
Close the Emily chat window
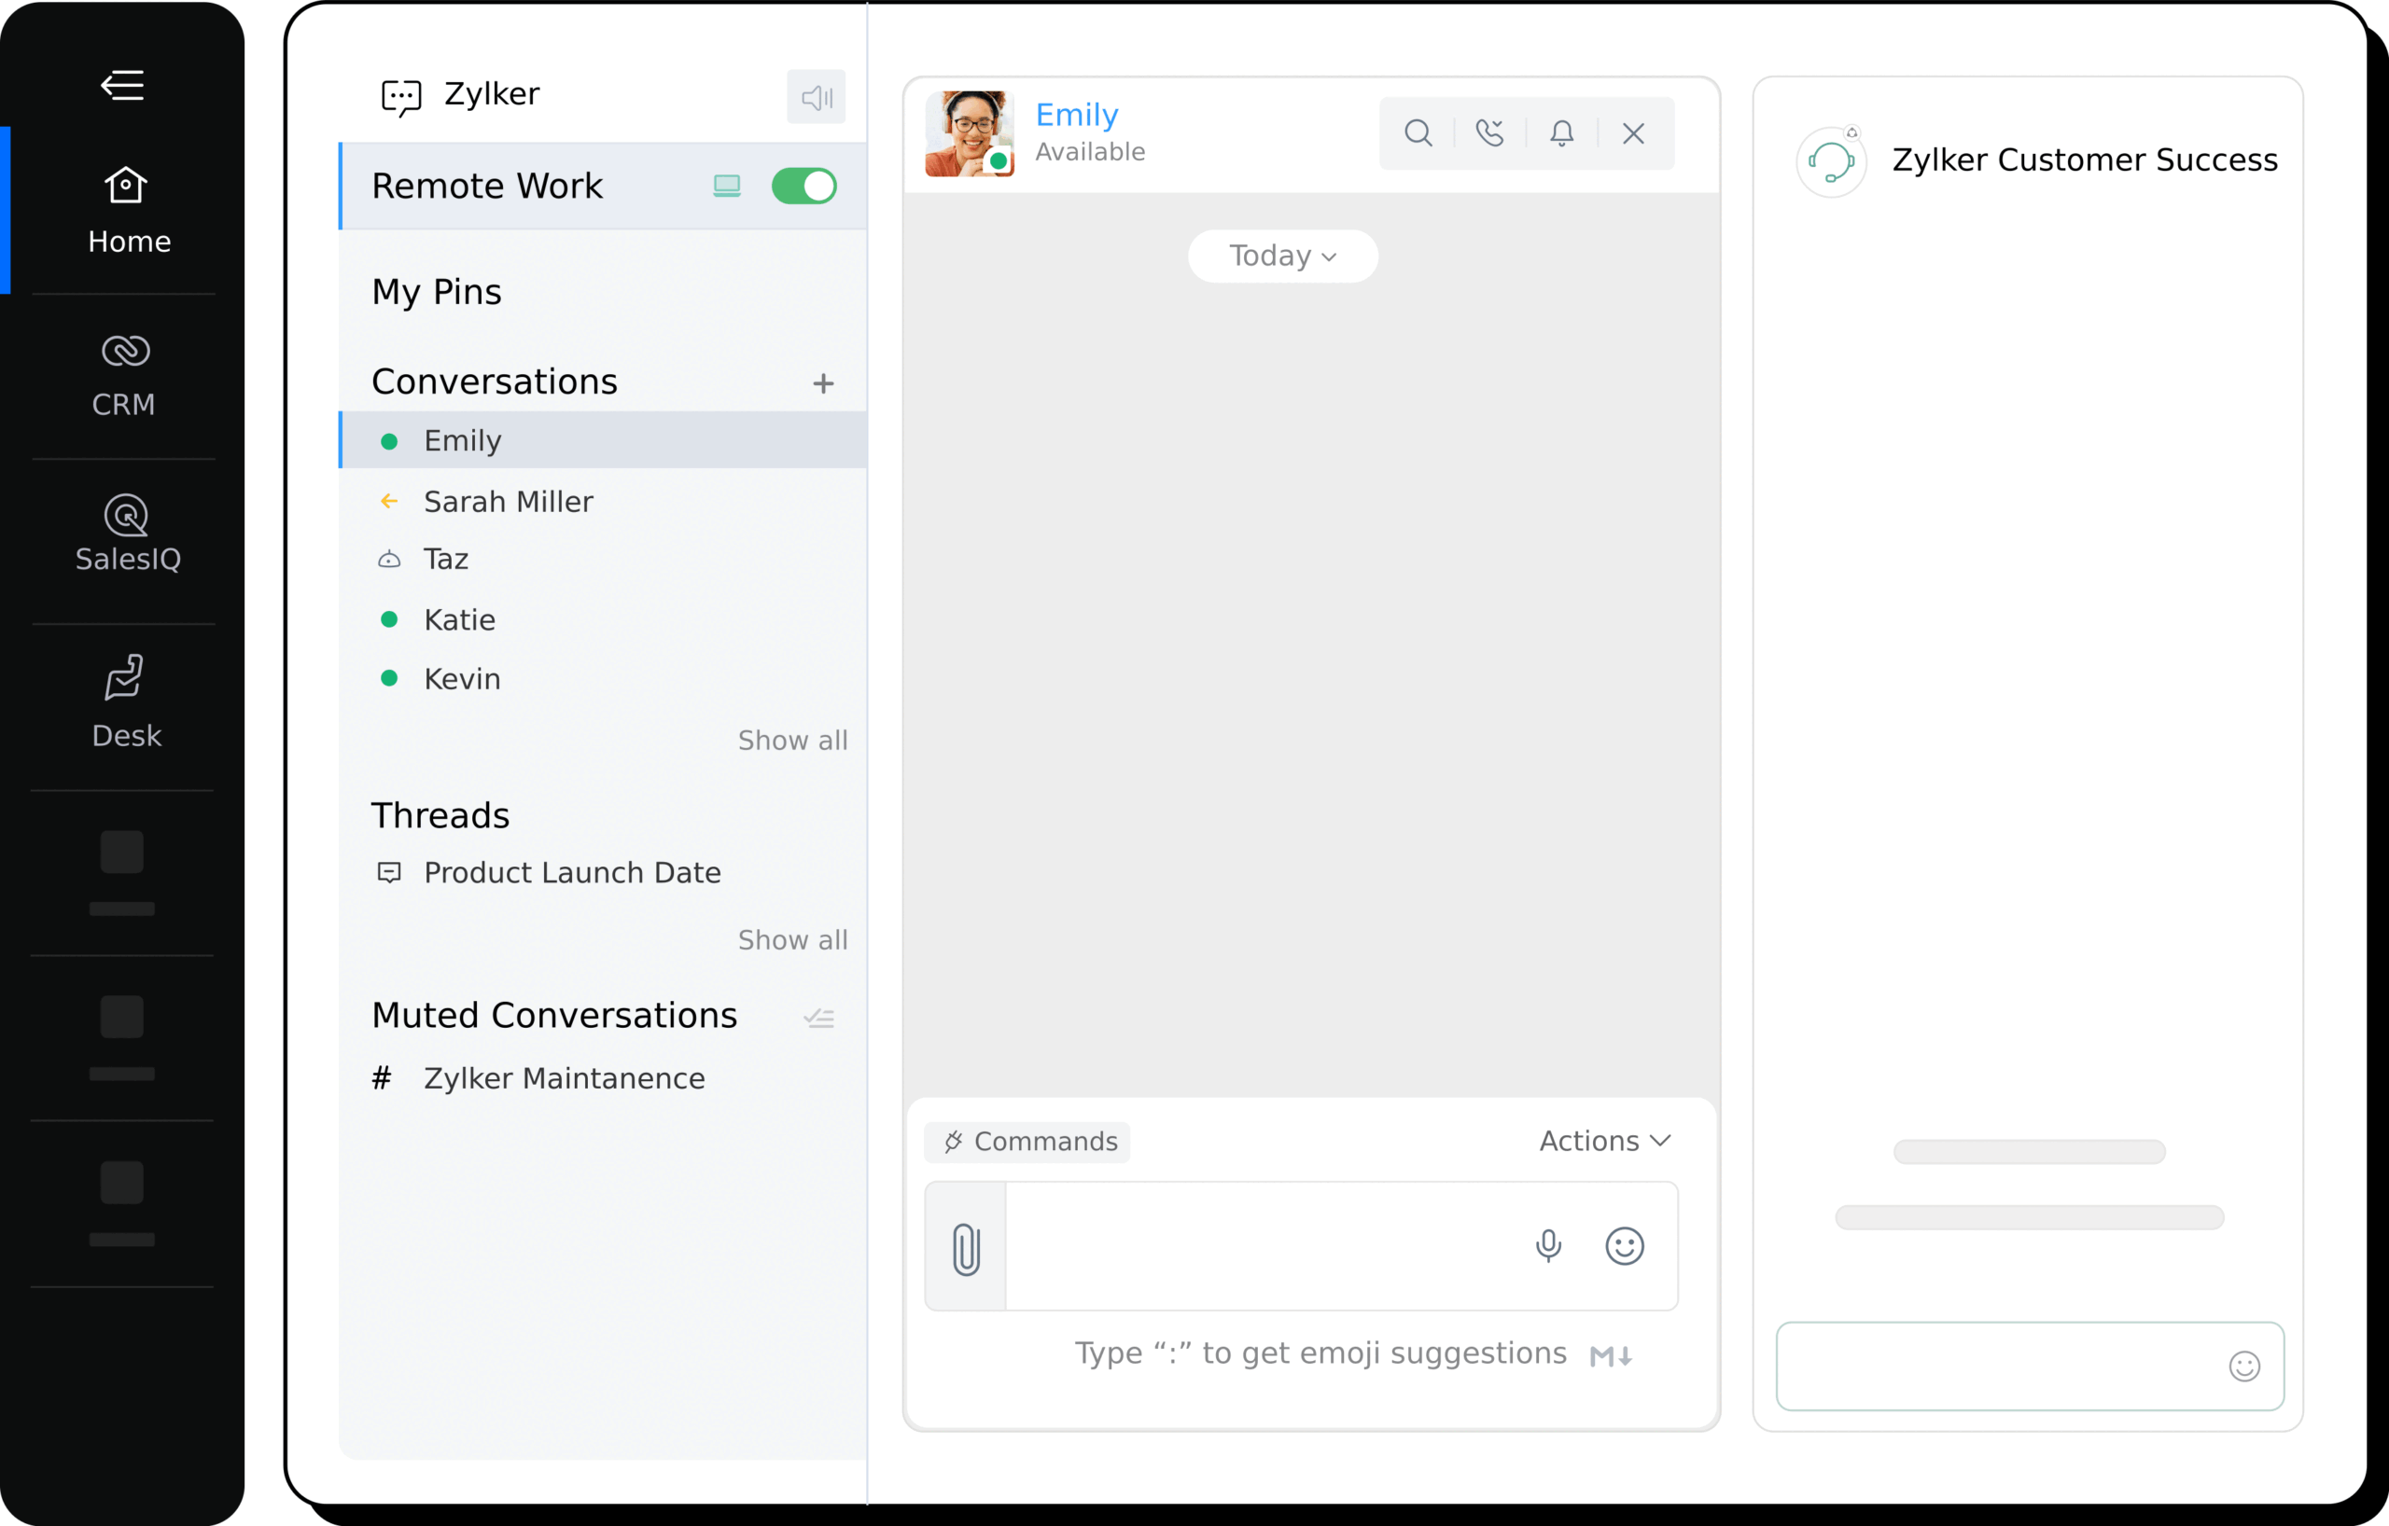pyautogui.click(x=1633, y=132)
